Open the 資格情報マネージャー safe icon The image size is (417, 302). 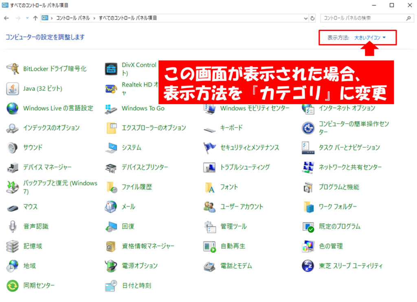coord(111,246)
